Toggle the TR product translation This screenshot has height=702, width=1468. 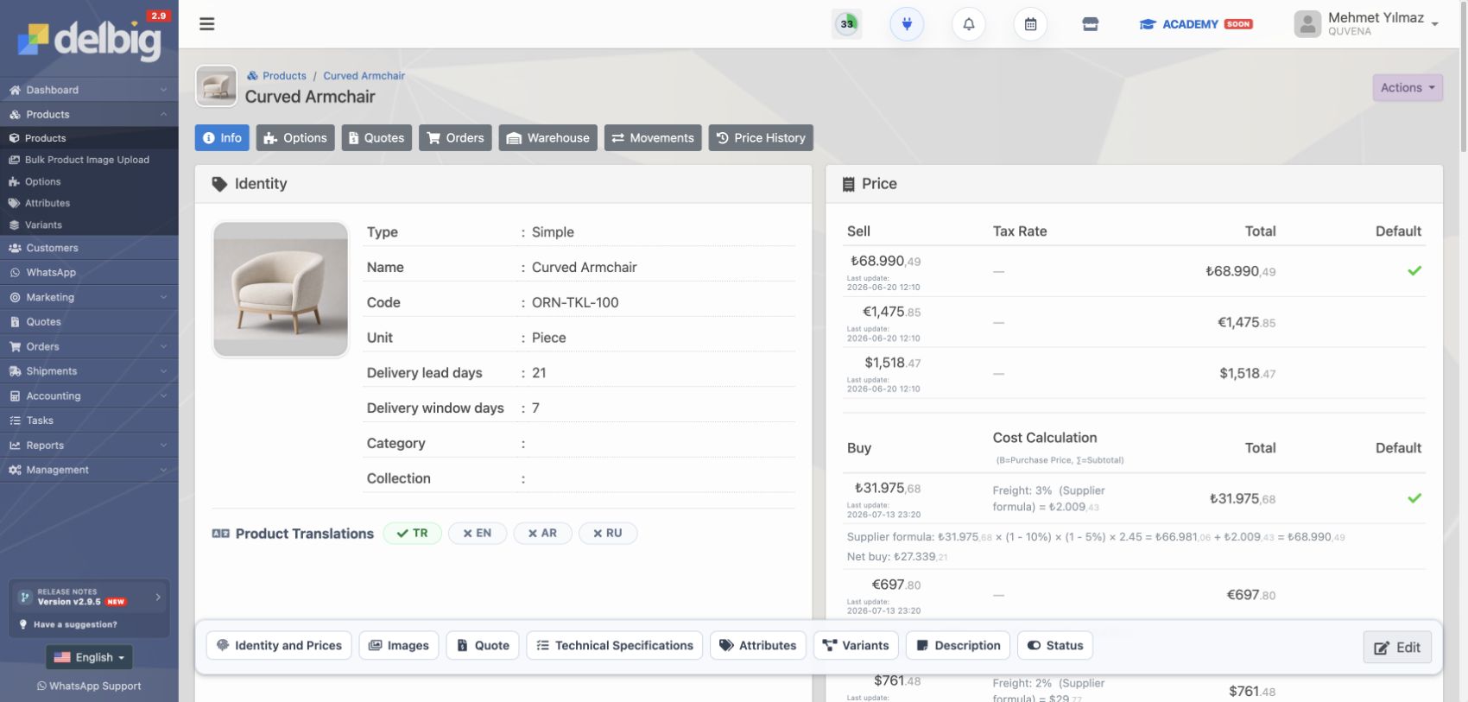pos(412,534)
